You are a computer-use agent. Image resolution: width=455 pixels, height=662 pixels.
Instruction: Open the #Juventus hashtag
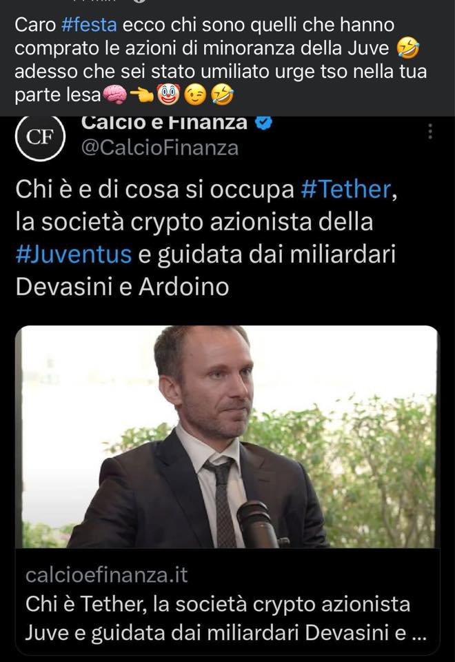tap(74, 254)
